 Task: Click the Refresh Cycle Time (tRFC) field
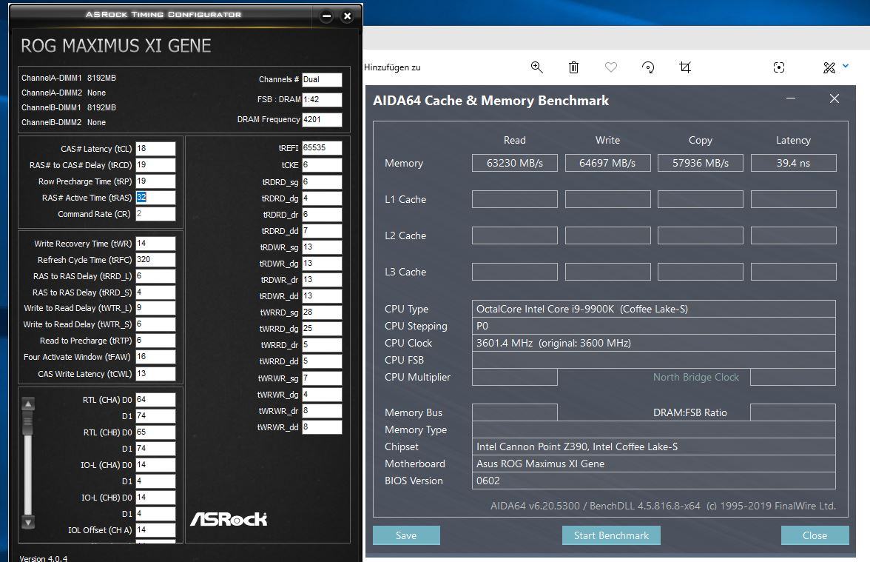click(x=155, y=259)
